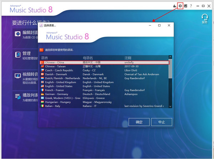The height and width of the screenshot is (159, 214).
Task: Select 'Danish - Denmark' row
Action: tap(105, 74)
